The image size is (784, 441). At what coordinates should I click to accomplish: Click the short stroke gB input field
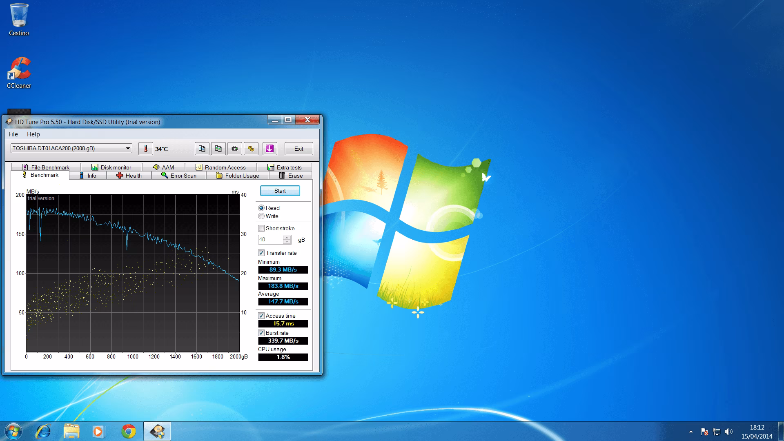click(x=270, y=240)
